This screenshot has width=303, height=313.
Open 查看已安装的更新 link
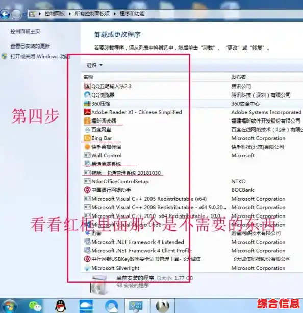click(30, 46)
